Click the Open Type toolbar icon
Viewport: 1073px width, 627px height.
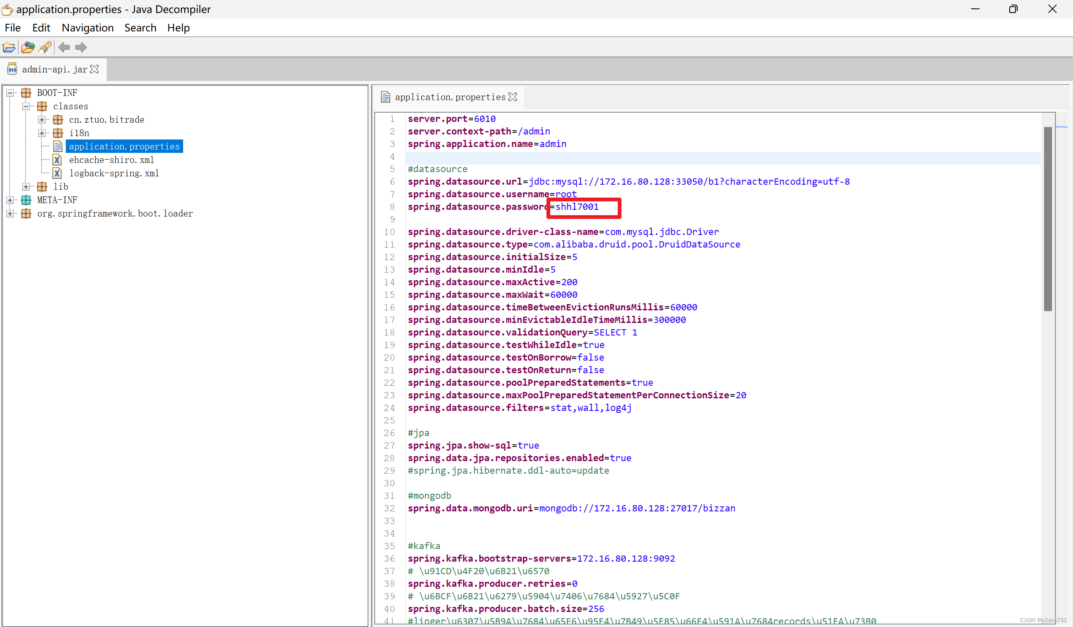[28, 47]
